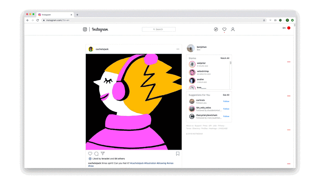Viewport: 320px width, 180px height.
Task: Open the About us footer link
Action: click(190, 126)
